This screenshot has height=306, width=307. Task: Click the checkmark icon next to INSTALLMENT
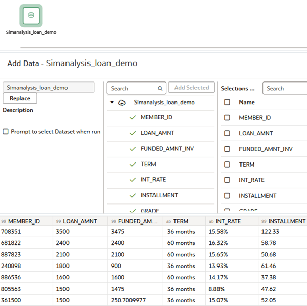pos(133,195)
